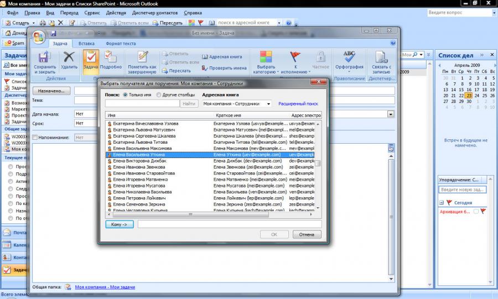Open the Мои search dropdown arrow
498x299 pixels.
pyautogui.click(x=421, y=55)
